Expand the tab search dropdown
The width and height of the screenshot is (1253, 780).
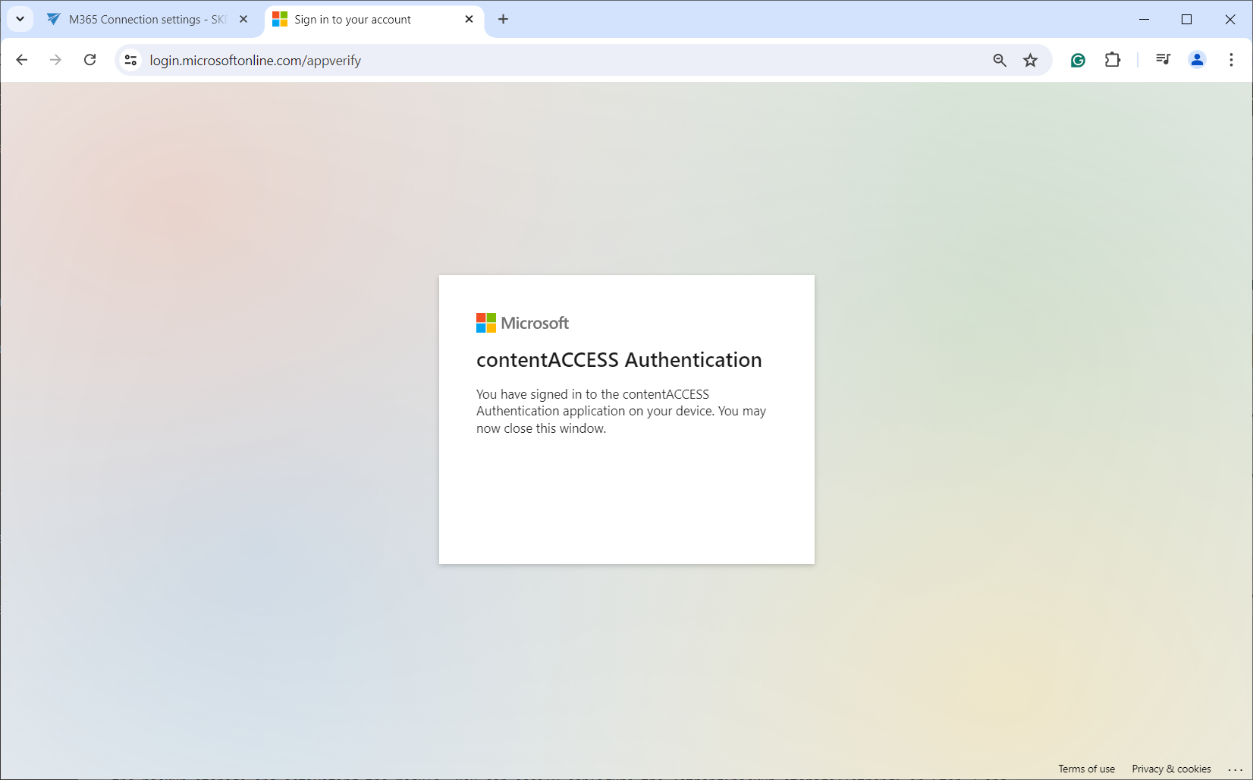(20, 19)
